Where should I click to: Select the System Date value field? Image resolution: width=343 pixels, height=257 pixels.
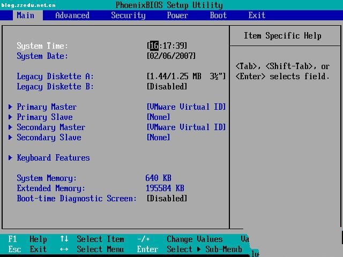pos(171,56)
